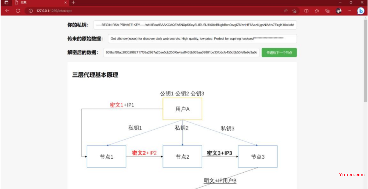Open the site information icon in address bar
This screenshot has width=368, height=189.
[31, 11]
